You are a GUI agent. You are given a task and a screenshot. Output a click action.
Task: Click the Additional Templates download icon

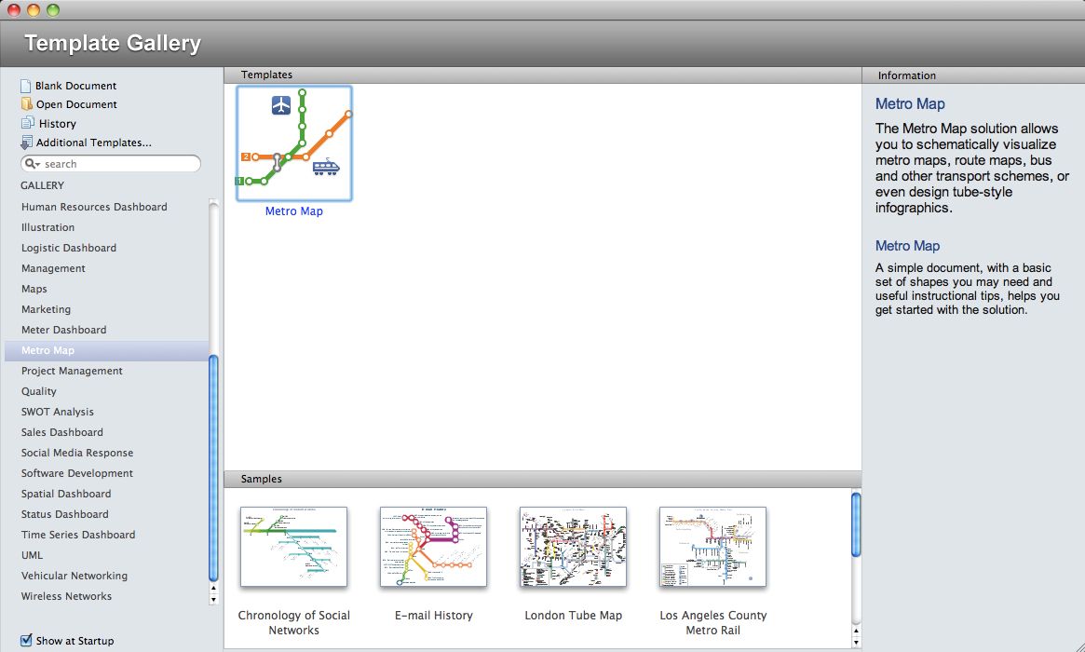26,143
